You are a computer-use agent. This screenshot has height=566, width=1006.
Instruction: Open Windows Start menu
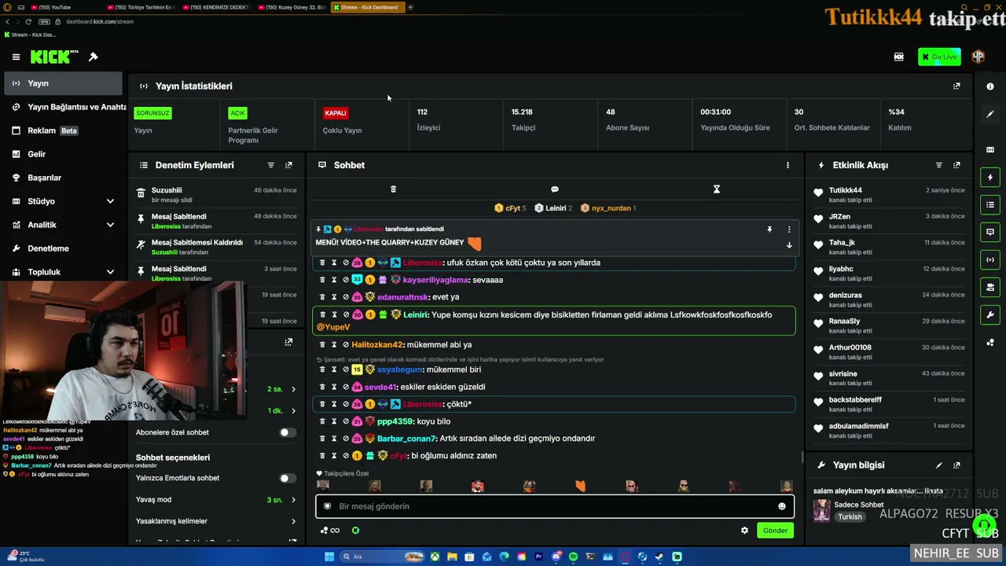[329, 557]
